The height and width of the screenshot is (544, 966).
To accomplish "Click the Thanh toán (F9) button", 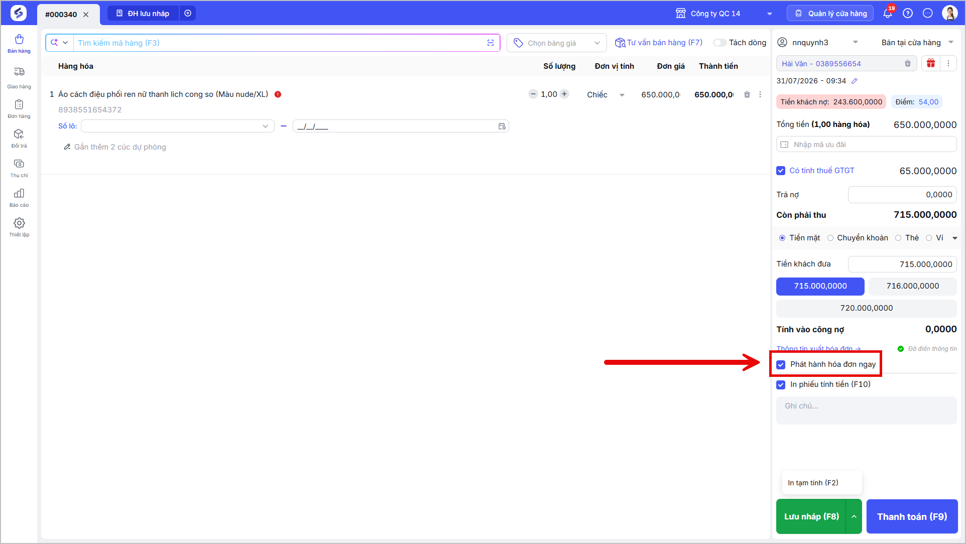I will coord(912,516).
